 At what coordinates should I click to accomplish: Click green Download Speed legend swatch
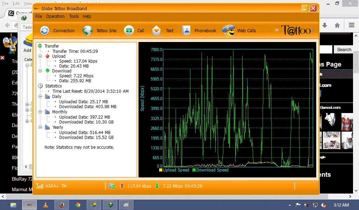[x=194, y=170]
